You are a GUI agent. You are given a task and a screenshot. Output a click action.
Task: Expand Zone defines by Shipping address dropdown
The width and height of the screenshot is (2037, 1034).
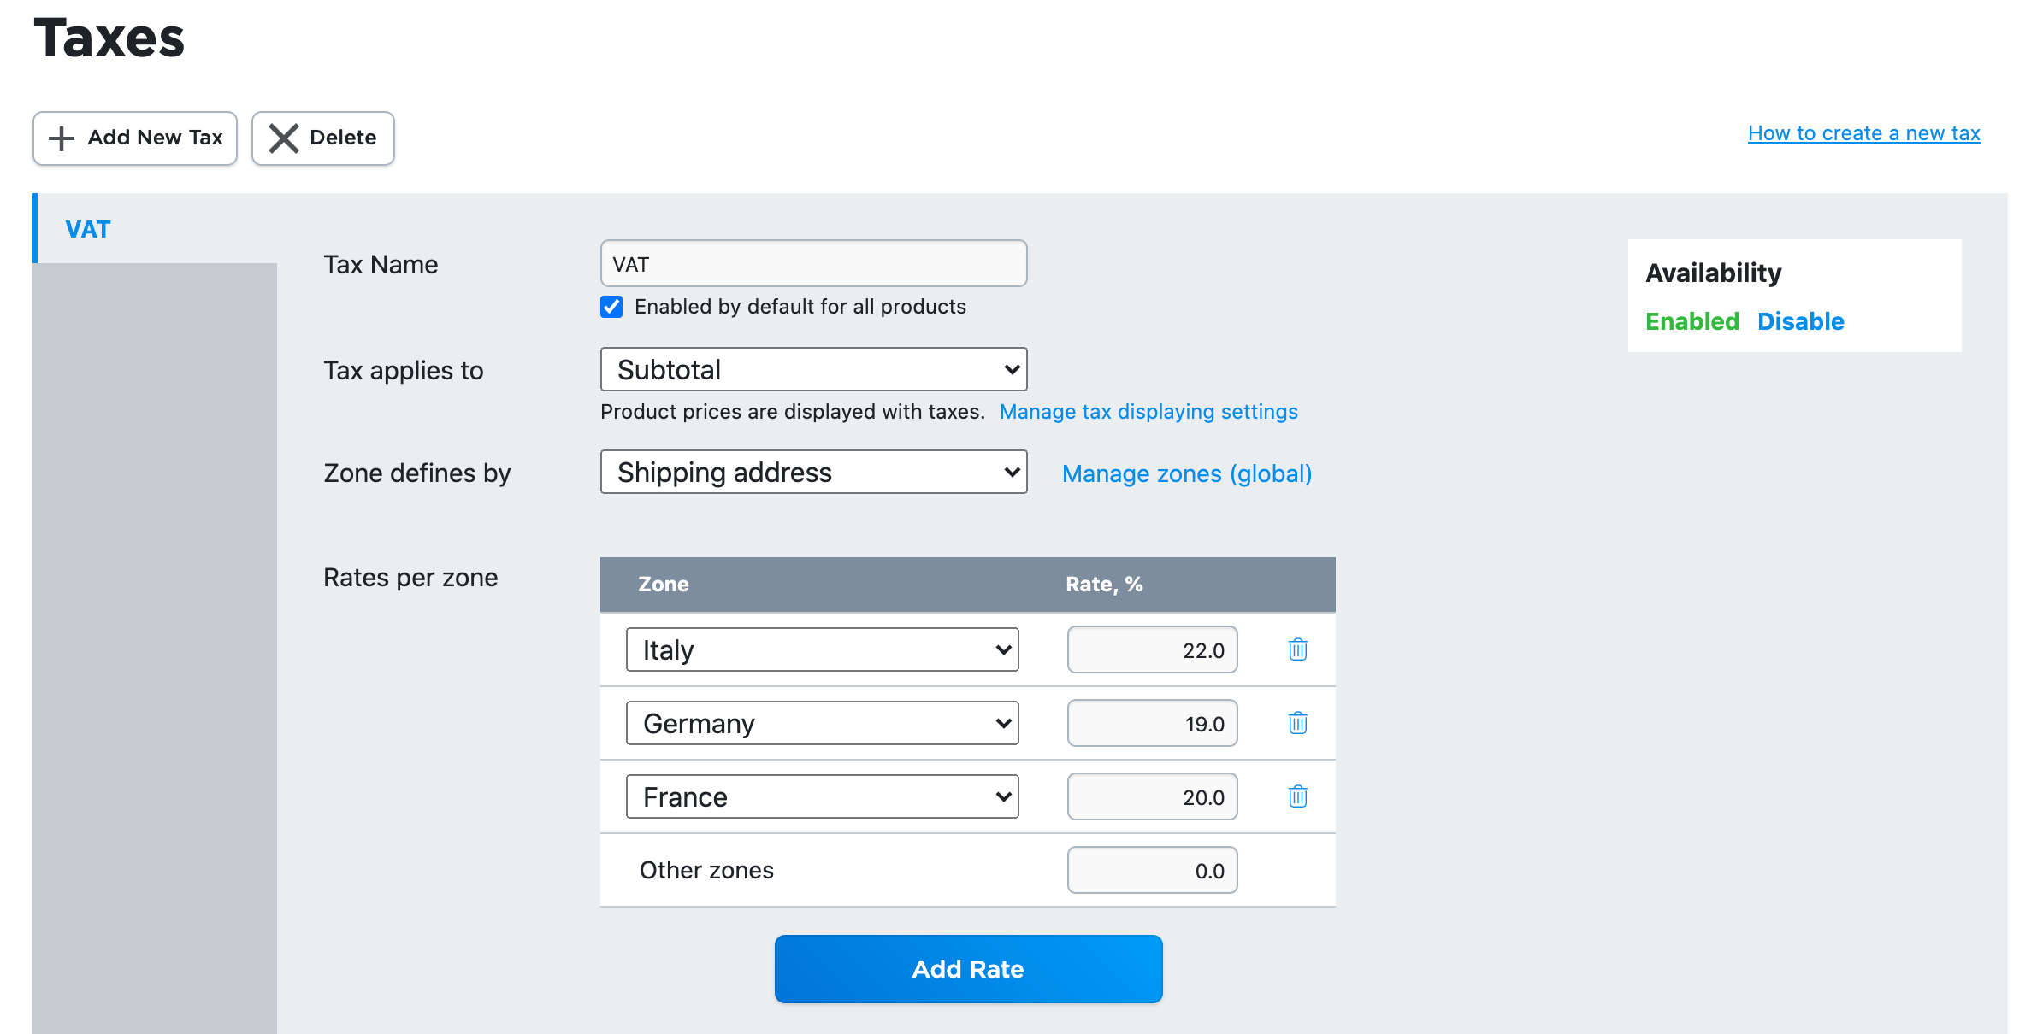pyautogui.click(x=813, y=473)
